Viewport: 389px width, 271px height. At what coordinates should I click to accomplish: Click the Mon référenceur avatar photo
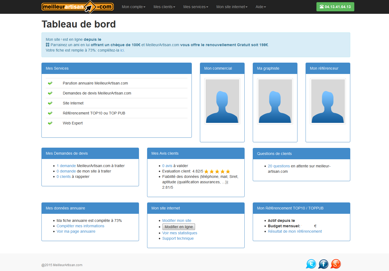(328, 101)
